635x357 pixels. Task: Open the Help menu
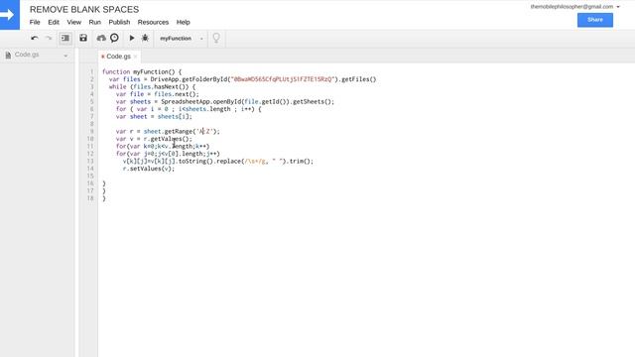click(x=183, y=22)
